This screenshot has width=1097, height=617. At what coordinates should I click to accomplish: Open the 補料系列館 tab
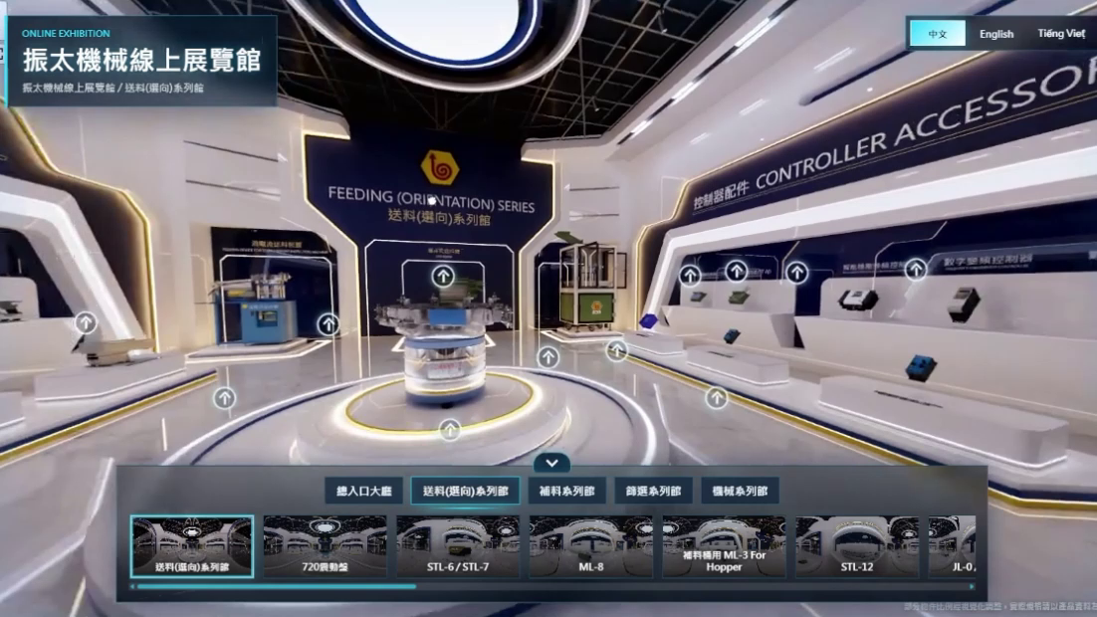(x=566, y=491)
